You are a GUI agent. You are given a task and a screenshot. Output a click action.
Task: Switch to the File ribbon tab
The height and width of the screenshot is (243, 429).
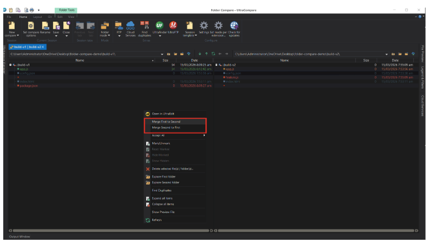(9, 17)
